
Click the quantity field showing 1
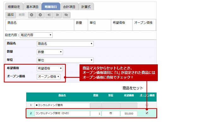96,113
